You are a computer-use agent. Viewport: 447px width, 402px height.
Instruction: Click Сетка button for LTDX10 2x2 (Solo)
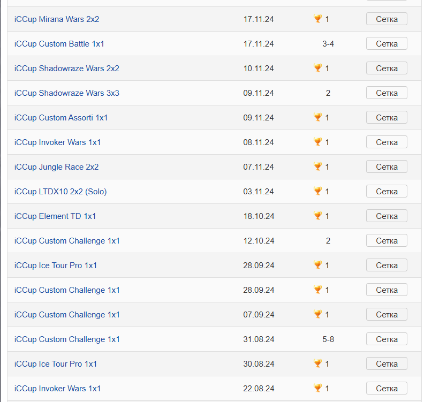pyautogui.click(x=387, y=191)
